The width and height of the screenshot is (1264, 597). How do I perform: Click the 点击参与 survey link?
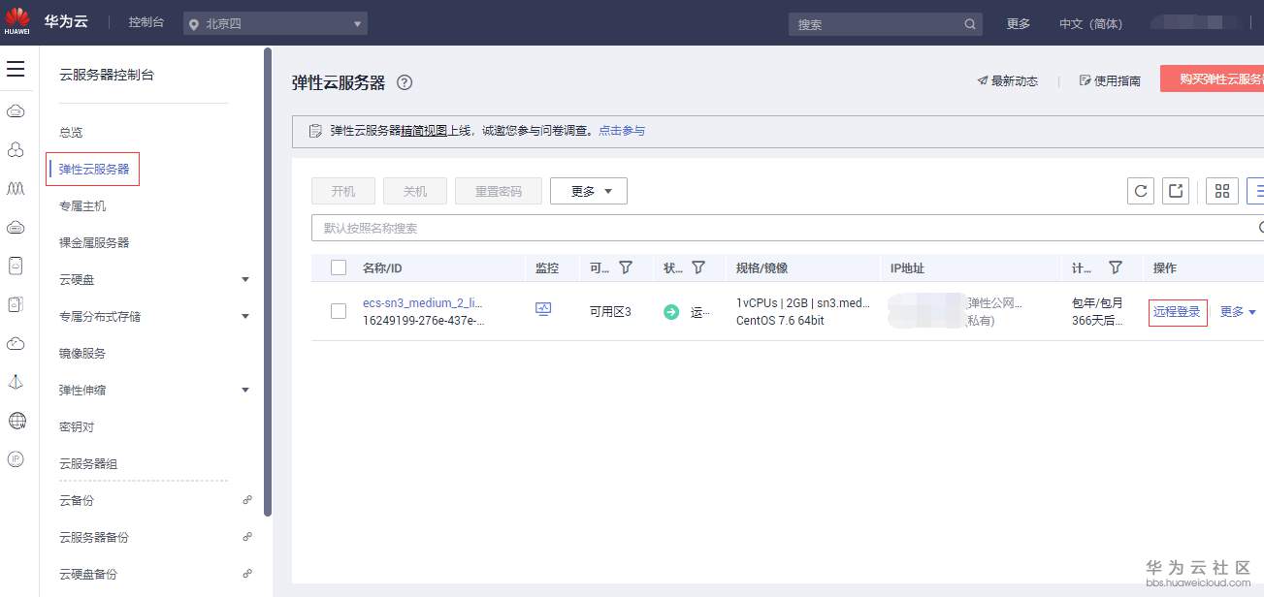tap(622, 131)
